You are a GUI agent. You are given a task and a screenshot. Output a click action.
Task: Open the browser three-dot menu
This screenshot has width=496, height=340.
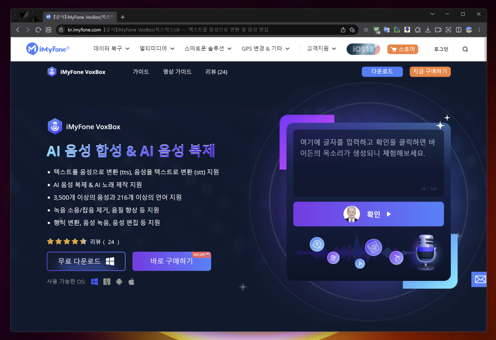(479, 30)
